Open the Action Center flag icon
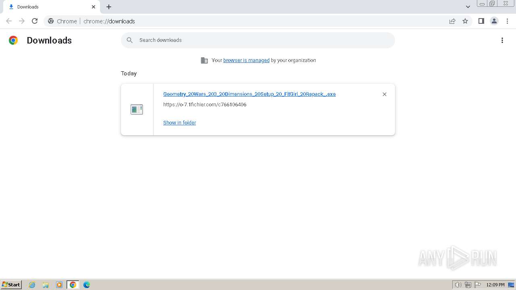Viewport: 516px width, 290px height. coord(478,285)
